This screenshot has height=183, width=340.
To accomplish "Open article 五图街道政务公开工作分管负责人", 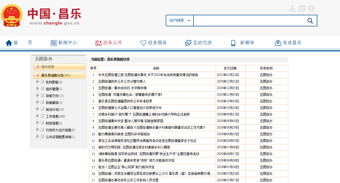I will tap(122, 82).
